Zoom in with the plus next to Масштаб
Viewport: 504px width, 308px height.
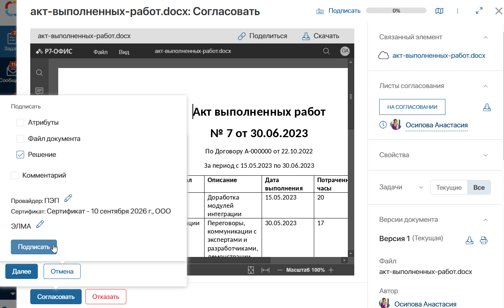click(x=331, y=270)
